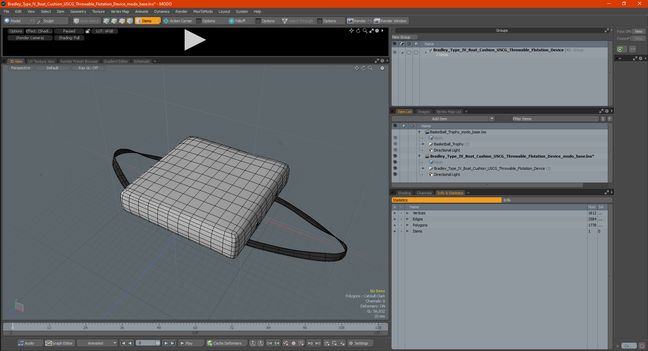Viewport: 648px width, 351px height.
Task: Toggle visibility of Bradley scene file row
Action: coord(395,156)
